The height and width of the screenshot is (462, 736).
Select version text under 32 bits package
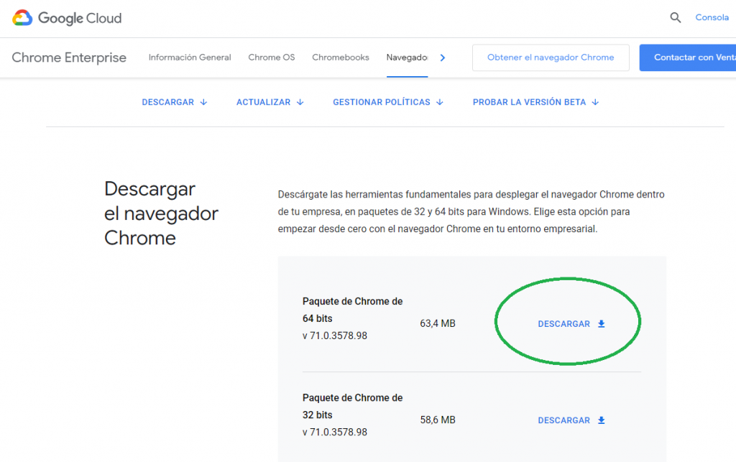pos(335,432)
